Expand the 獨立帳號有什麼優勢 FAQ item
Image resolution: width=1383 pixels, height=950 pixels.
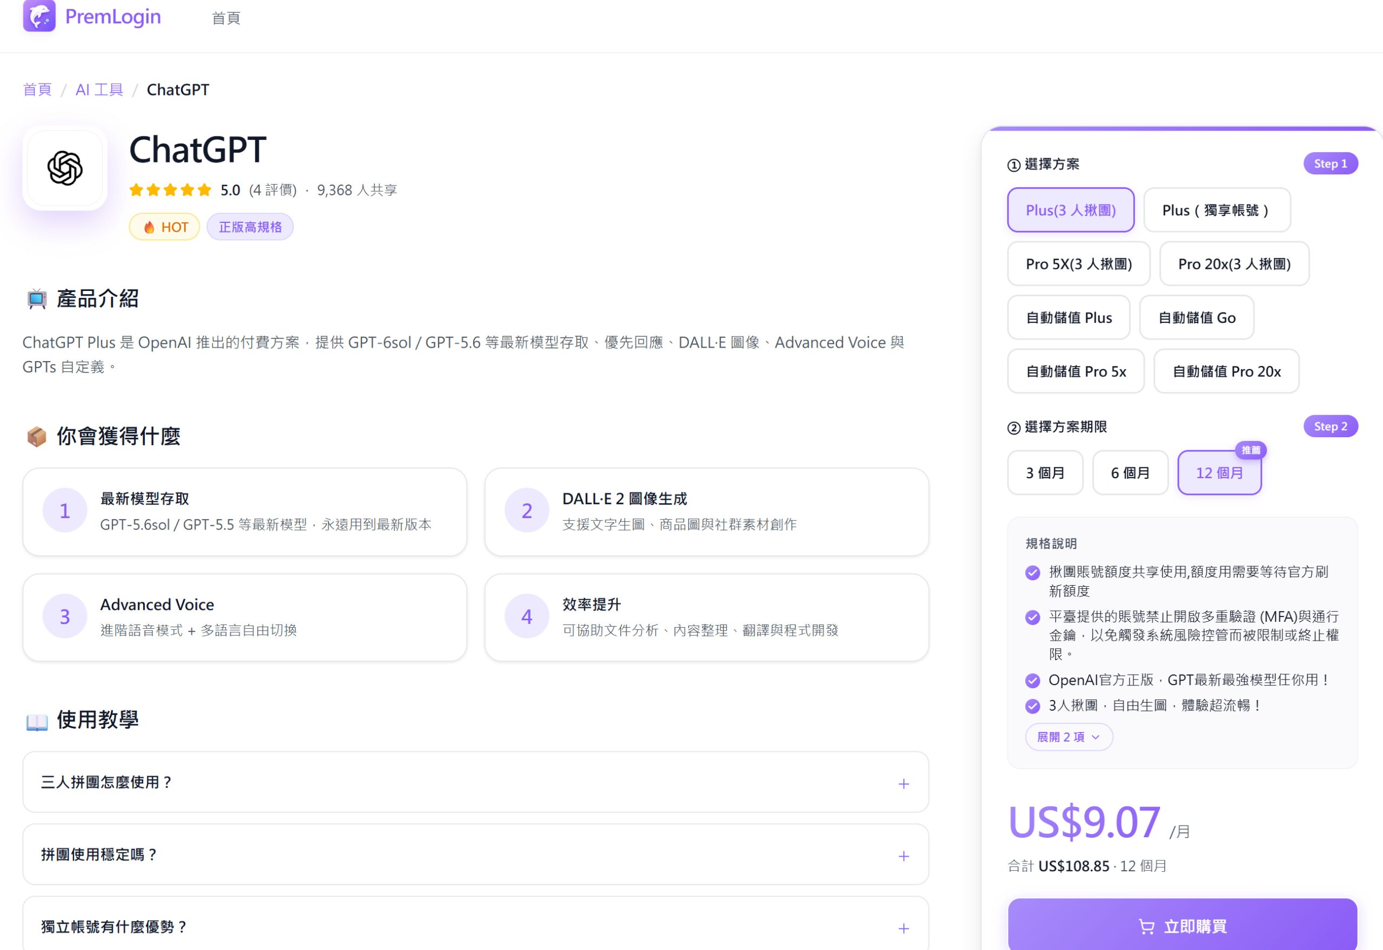(x=475, y=926)
